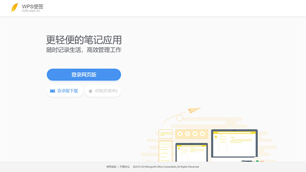The image size is (306, 172).
Task: Click the Android robot icon
Action: click(52, 91)
